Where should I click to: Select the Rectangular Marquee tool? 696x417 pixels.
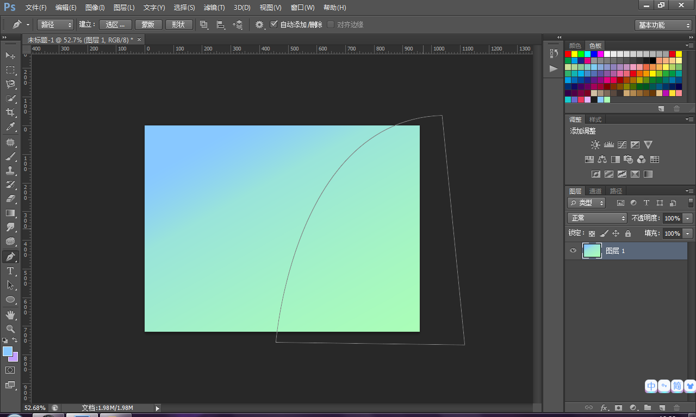coord(10,69)
